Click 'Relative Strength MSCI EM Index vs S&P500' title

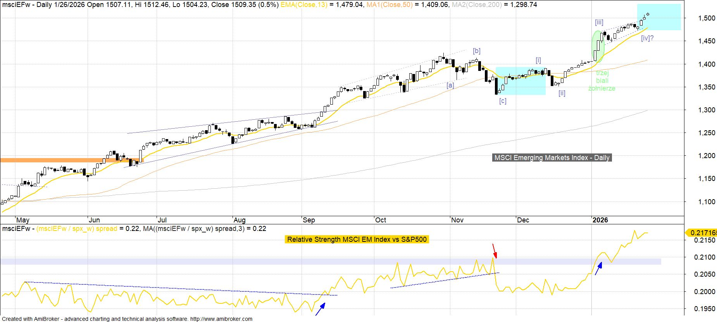pyautogui.click(x=357, y=239)
